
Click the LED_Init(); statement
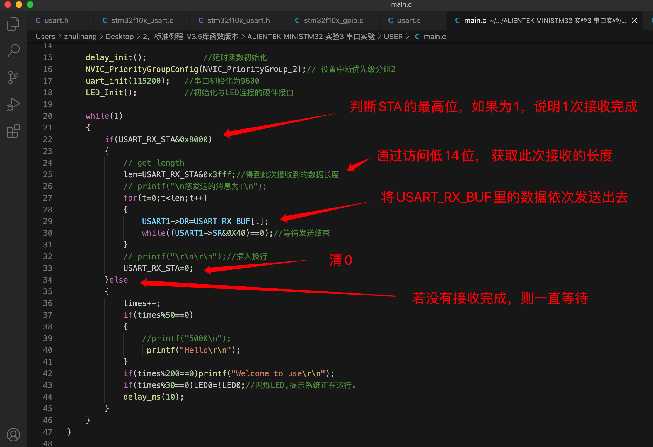(x=111, y=93)
